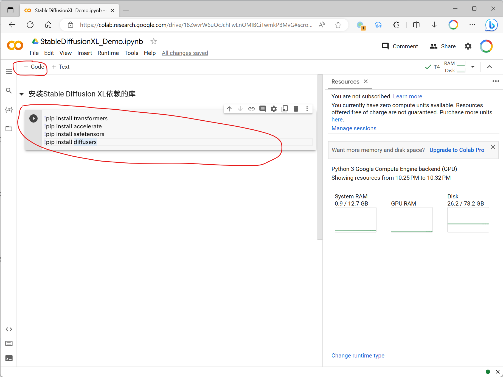503x377 pixels.
Task: Open code snippets icon in left sidebar
Action: pyautogui.click(x=9, y=329)
